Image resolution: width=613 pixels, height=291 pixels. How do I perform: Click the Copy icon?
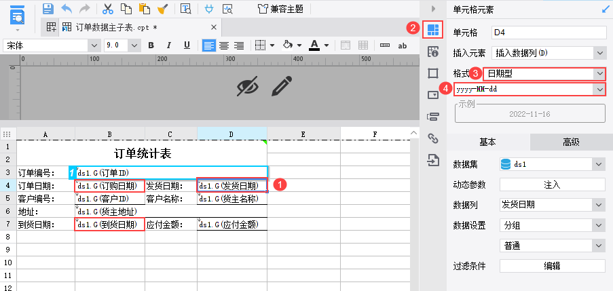click(126, 9)
